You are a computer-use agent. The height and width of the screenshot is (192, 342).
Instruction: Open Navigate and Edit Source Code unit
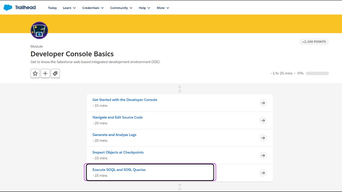coord(118,117)
